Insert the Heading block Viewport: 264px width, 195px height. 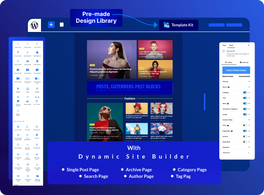pyautogui.click(x=18, y=89)
